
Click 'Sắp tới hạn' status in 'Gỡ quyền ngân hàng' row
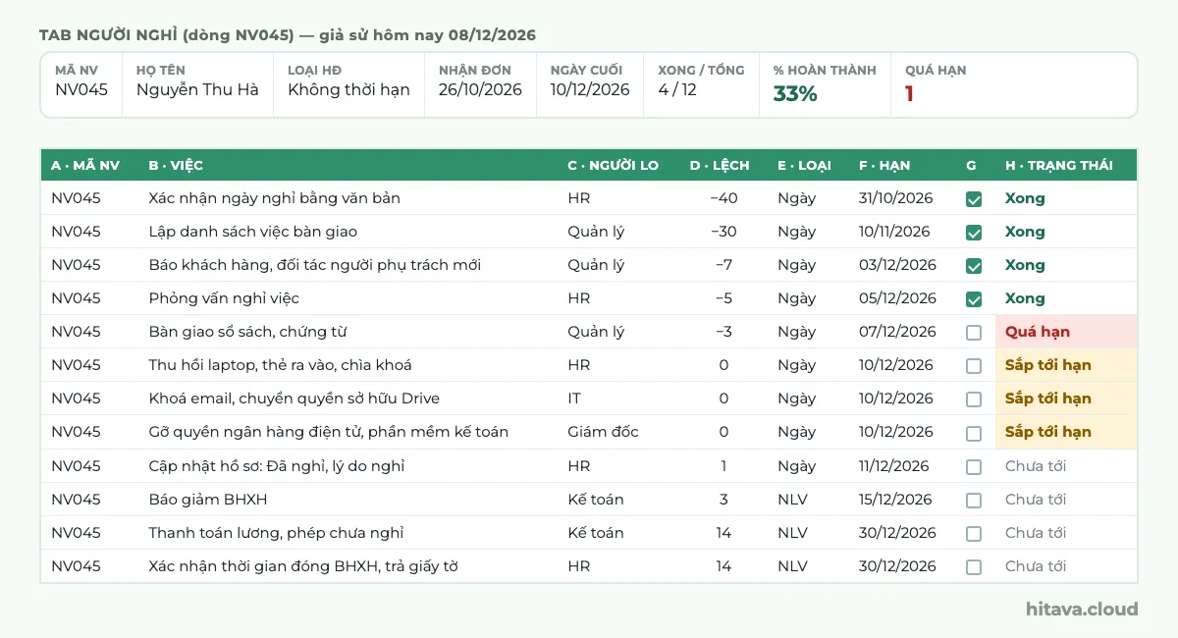[x=1066, y=432]
